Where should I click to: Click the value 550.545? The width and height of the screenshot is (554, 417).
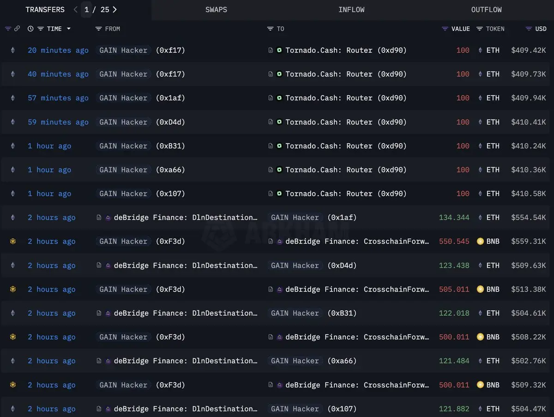454,241
